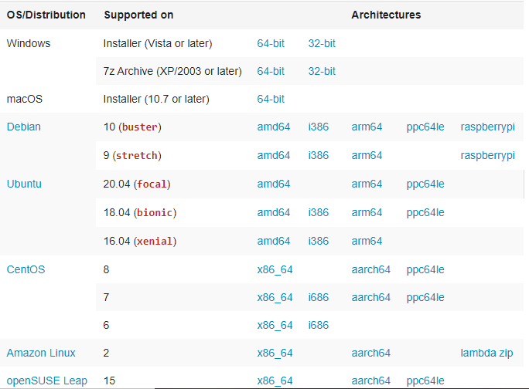Download CentOS 7 i686 package

pos(319,297)
